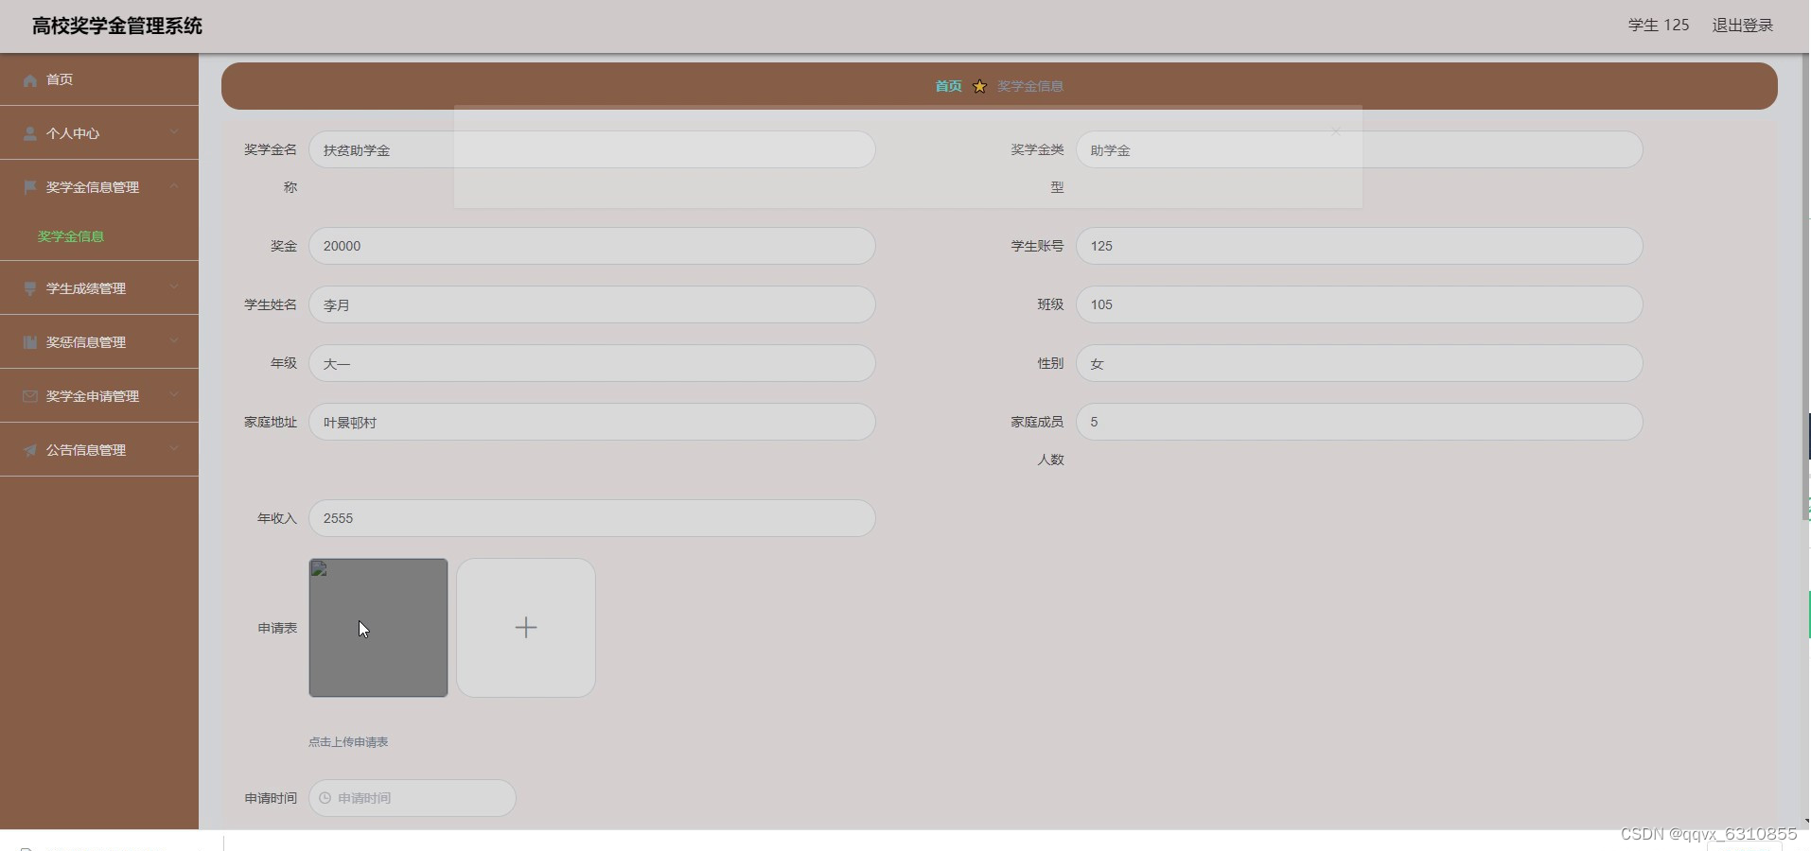
Task: Focus the 奖学金类型 field with 助学金
Action: pyautogui.click(x=1359, y=149)
